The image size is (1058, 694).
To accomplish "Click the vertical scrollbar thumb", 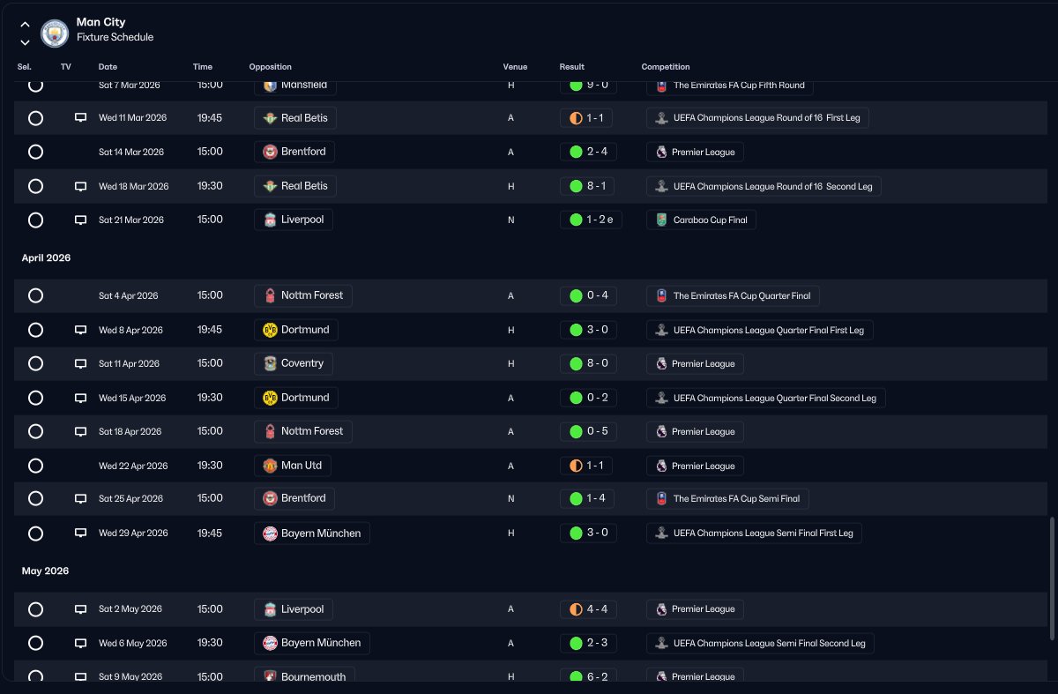I will point(1051,578).
